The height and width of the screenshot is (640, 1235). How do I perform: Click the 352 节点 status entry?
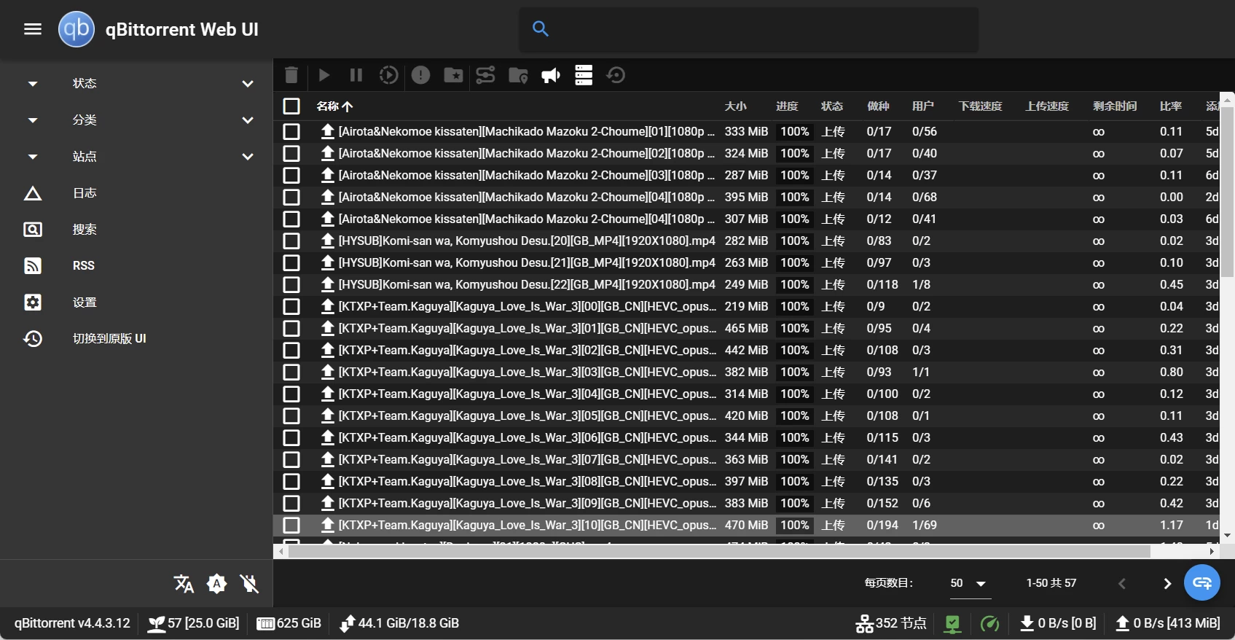pyautogui.click(x=890, y=623)
